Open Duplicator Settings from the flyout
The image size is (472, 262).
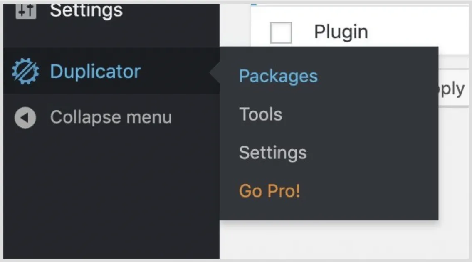tap(273, 153)
